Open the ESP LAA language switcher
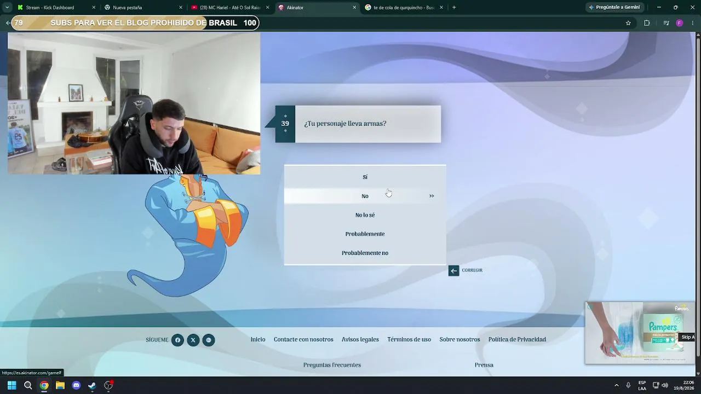Viewport: 701px width, 394px height. pyautogui.click(x=642, y=385)
